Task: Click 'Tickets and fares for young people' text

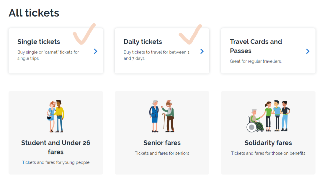Action: click(x=56, y=162)
